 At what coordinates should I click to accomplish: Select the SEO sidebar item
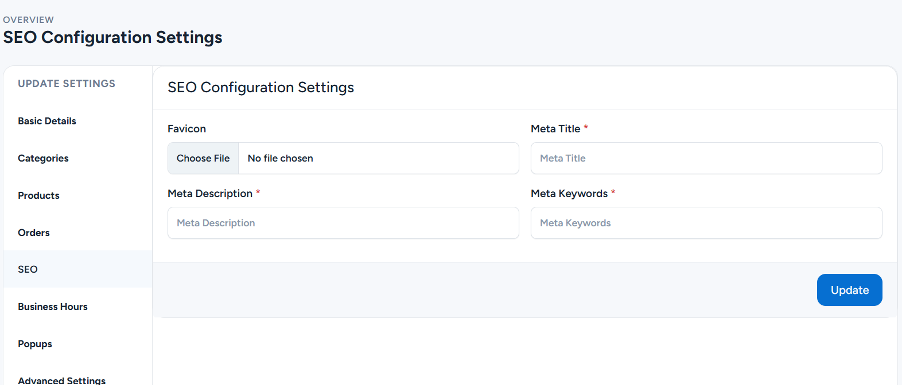(x=28, y=269)
